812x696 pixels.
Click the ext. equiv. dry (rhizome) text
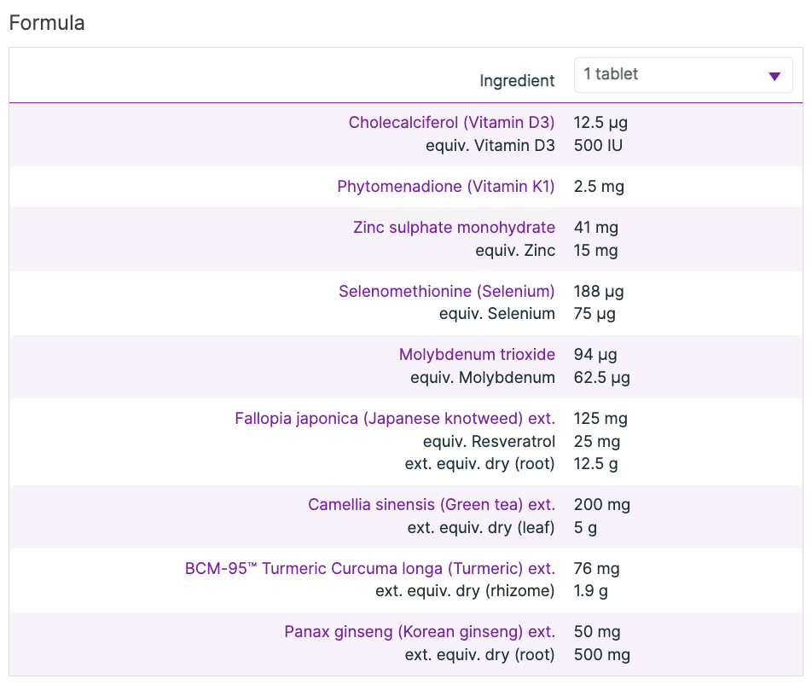(465, 590)
